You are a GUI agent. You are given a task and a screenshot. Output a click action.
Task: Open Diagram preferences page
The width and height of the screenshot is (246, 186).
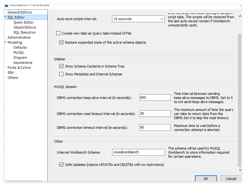point(20,57)
